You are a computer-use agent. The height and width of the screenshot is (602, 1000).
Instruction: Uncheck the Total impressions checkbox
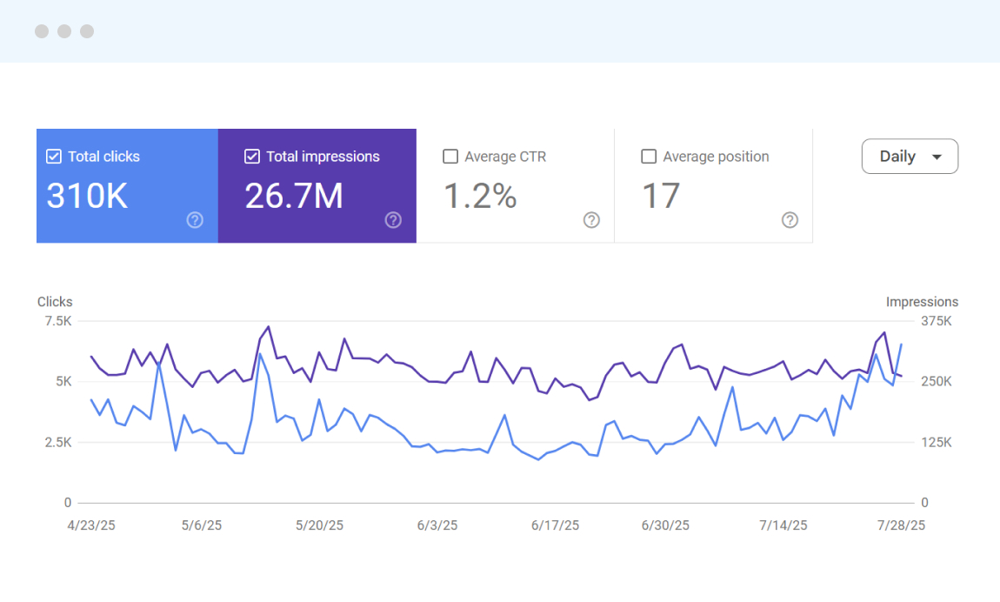tap(252, 157)
